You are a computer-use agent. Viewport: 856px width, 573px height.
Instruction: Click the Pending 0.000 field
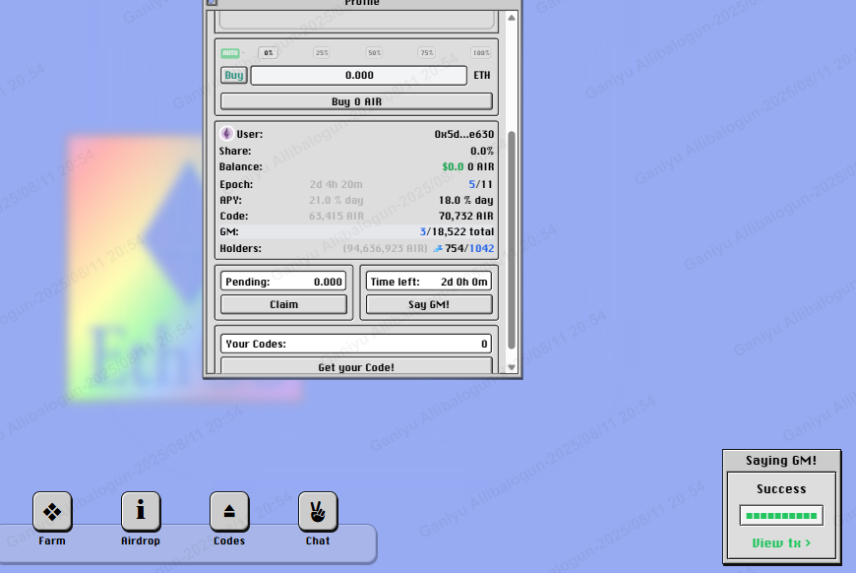[284, 282]
